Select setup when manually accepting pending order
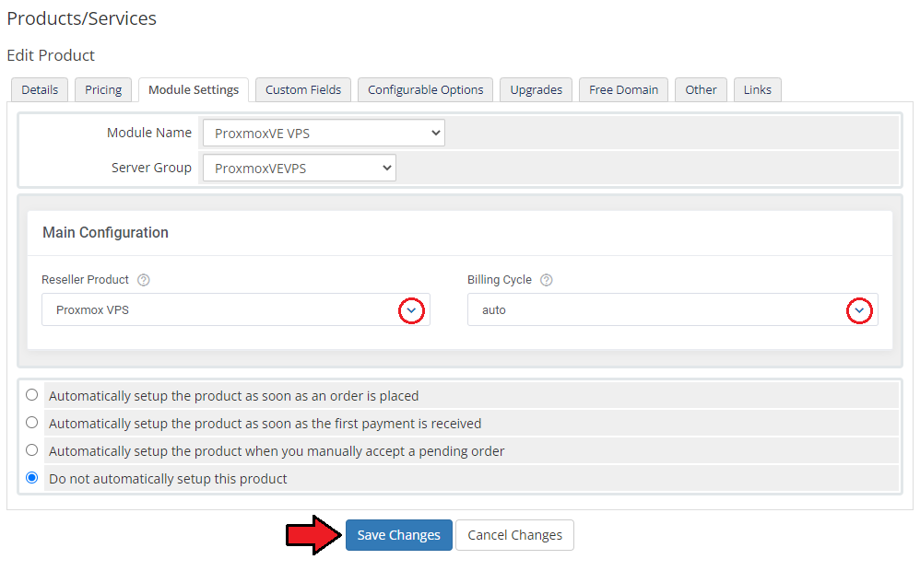Viewport: 920px width, 571px height. pos(32,450)
